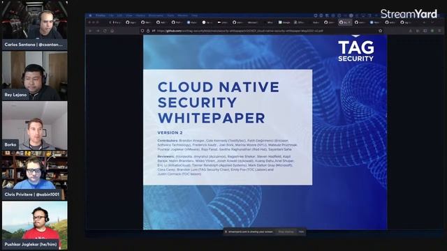Bookmark the page with the star icon
447x251 pixels.
tap(380, 31)
